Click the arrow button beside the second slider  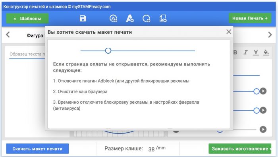[263, 110]
